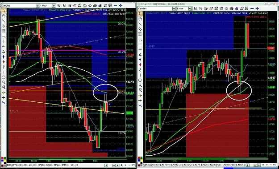Click the green right arrow in EUR/JPY sidebar
The width and height of the screenshot is (279, 169).
4,97
